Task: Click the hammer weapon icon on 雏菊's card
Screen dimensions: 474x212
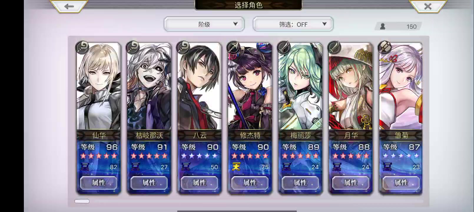Action: (385, 47)
